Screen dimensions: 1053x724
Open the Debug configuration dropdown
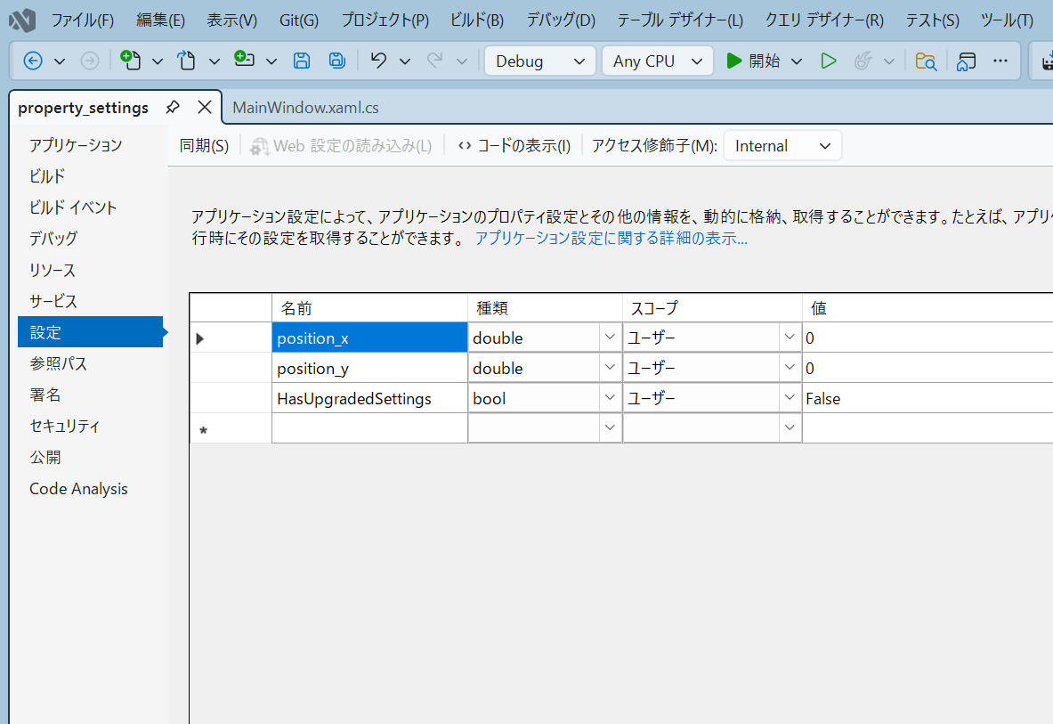pos(540,61)
